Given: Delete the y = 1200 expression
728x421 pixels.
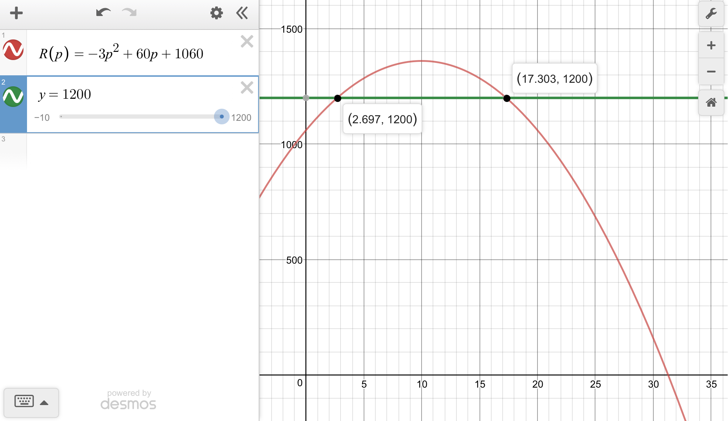Looking at the screenshot, I should pyautogui.click(x=247, y=87).
